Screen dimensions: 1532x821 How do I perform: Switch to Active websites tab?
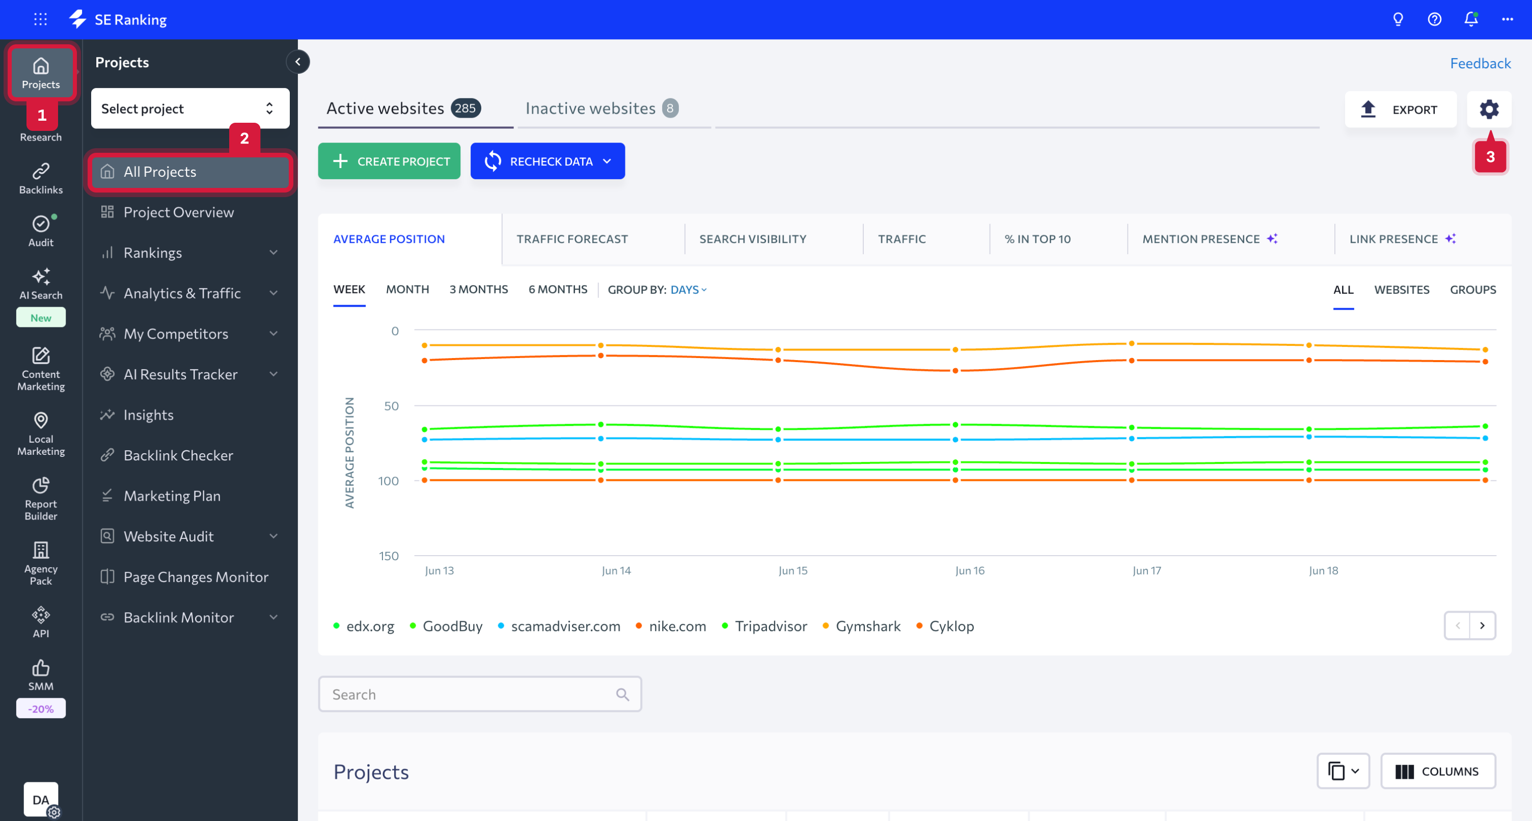(403, 108)
